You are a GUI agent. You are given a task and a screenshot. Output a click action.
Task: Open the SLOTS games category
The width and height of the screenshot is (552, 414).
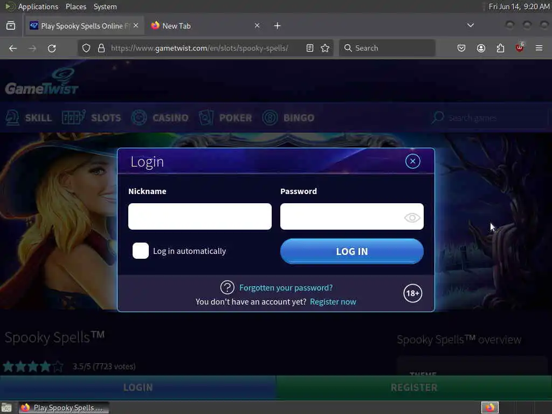click(x=91, y=118)
